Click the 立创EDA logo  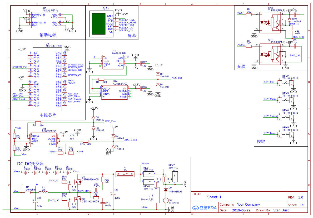pyautogui.click(x=204, y=208)
